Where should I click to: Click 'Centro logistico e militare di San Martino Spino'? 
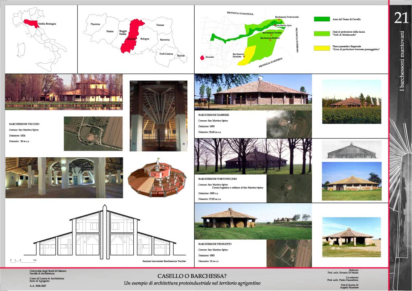tap(238, 188)
